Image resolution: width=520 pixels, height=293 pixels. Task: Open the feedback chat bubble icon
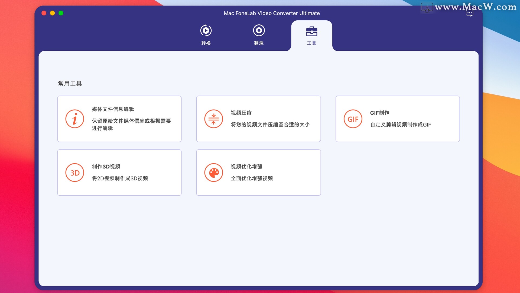pos(470,13)
